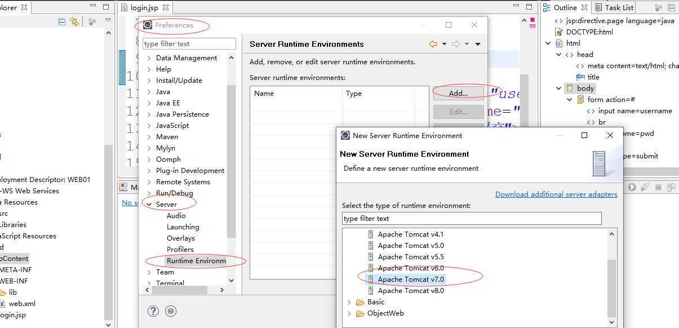Open the Preferences help question-mark icon
The width and height of the screenshot is (679, 328).
tap(153, 311)
